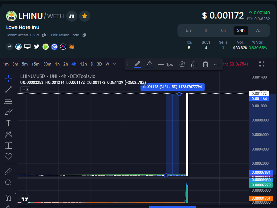Image resolution: width=277 pixels, height=208 pixels.
Task: Switch chart to 5m interval
Action: coord(25,64)
